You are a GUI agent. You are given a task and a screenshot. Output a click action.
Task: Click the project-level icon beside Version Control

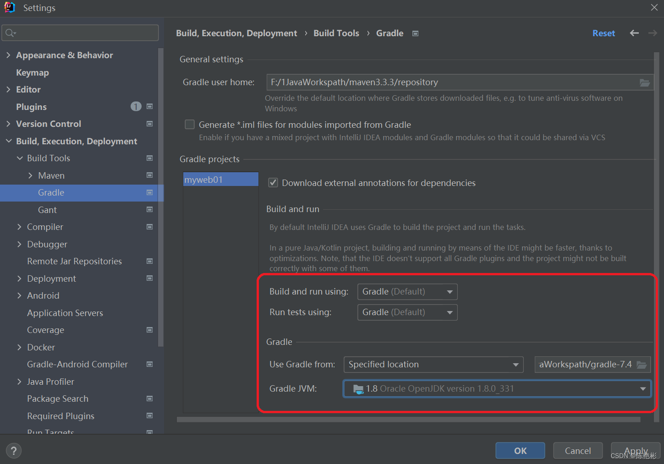[x=149, y=124]
